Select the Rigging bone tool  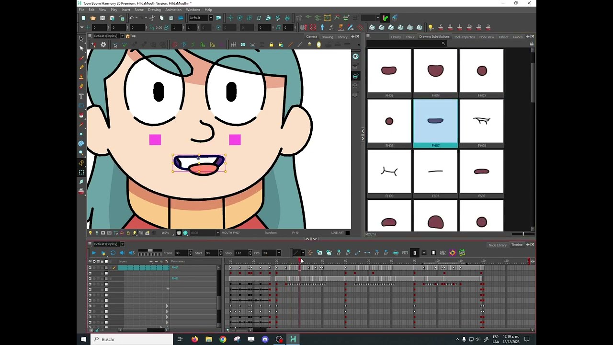click(x=81, y=163)
